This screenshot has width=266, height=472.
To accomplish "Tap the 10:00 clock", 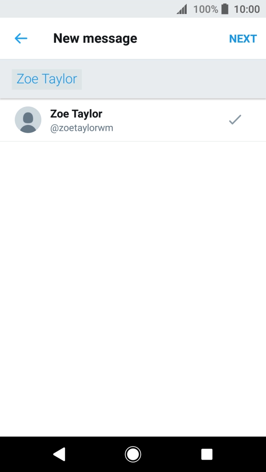I will [247, 9].
